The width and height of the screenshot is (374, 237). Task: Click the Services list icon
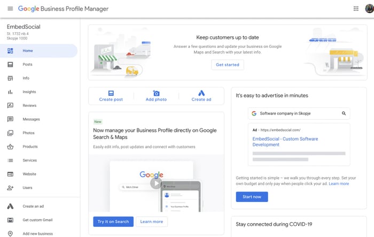click(x=10, y=160)
